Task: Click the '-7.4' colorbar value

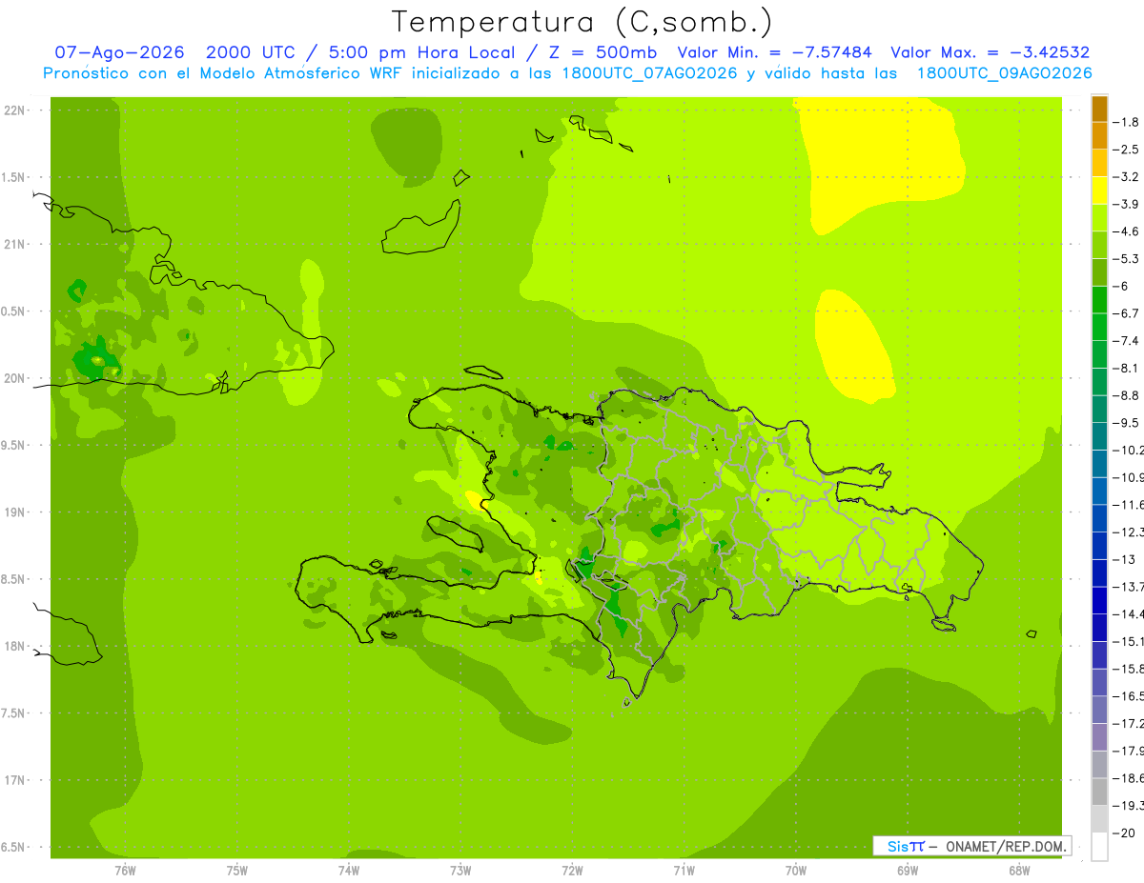Action: tap(1127, 341)
